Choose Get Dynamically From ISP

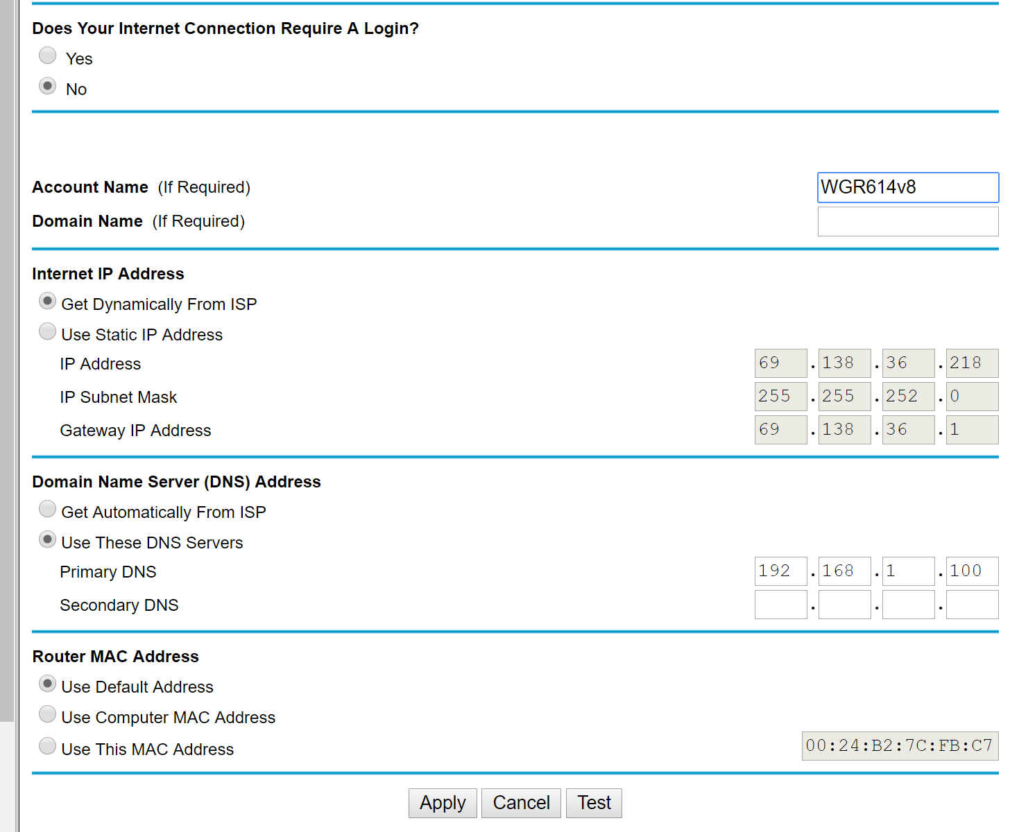47,301
